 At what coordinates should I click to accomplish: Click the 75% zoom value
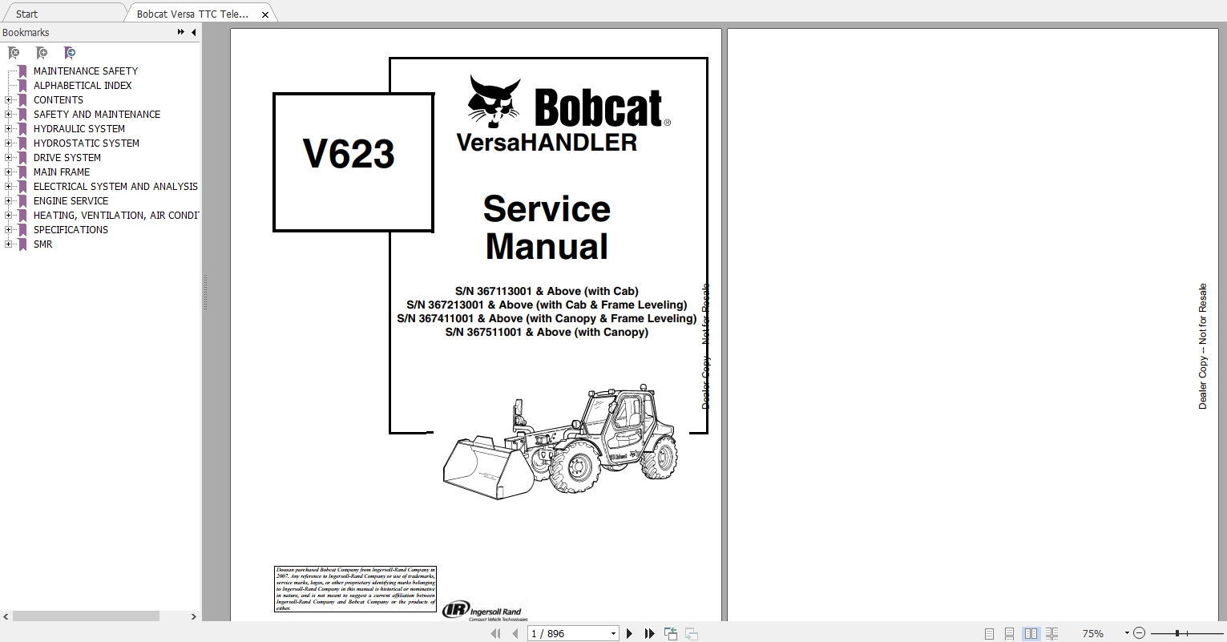click(1092, 633)
